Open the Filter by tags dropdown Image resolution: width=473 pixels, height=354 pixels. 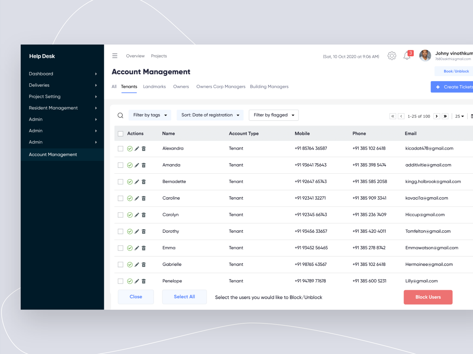pyautogui.click(x=150, y=115)
